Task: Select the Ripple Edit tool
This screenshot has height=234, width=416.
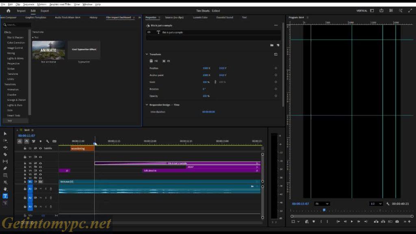Action: (x=5, y=147)
